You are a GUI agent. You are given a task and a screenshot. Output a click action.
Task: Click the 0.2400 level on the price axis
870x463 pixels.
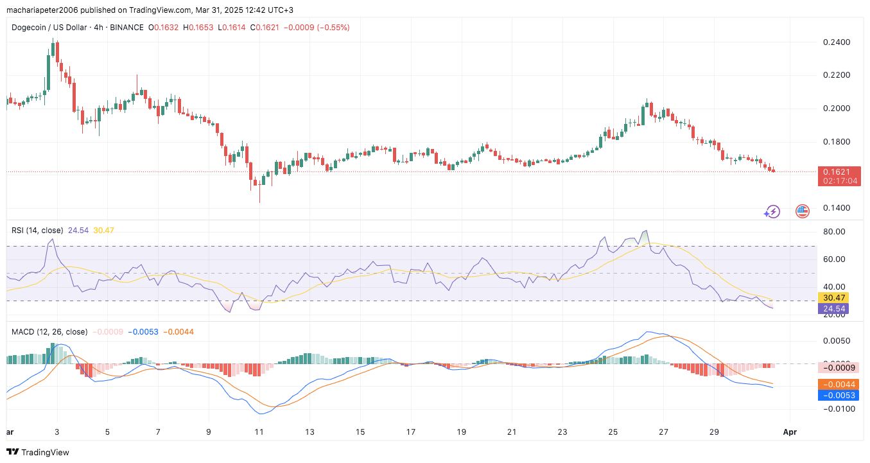pos(836,42)
